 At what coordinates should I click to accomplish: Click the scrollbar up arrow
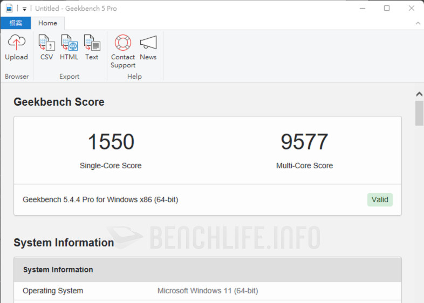pyautogui.click(x=419, y=94)
